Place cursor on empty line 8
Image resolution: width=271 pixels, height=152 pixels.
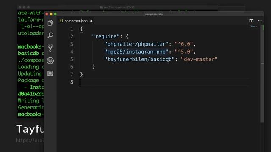click(164, 82)
